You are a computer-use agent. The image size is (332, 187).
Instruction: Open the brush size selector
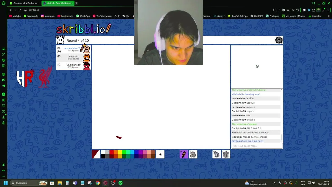pos(160,154)
